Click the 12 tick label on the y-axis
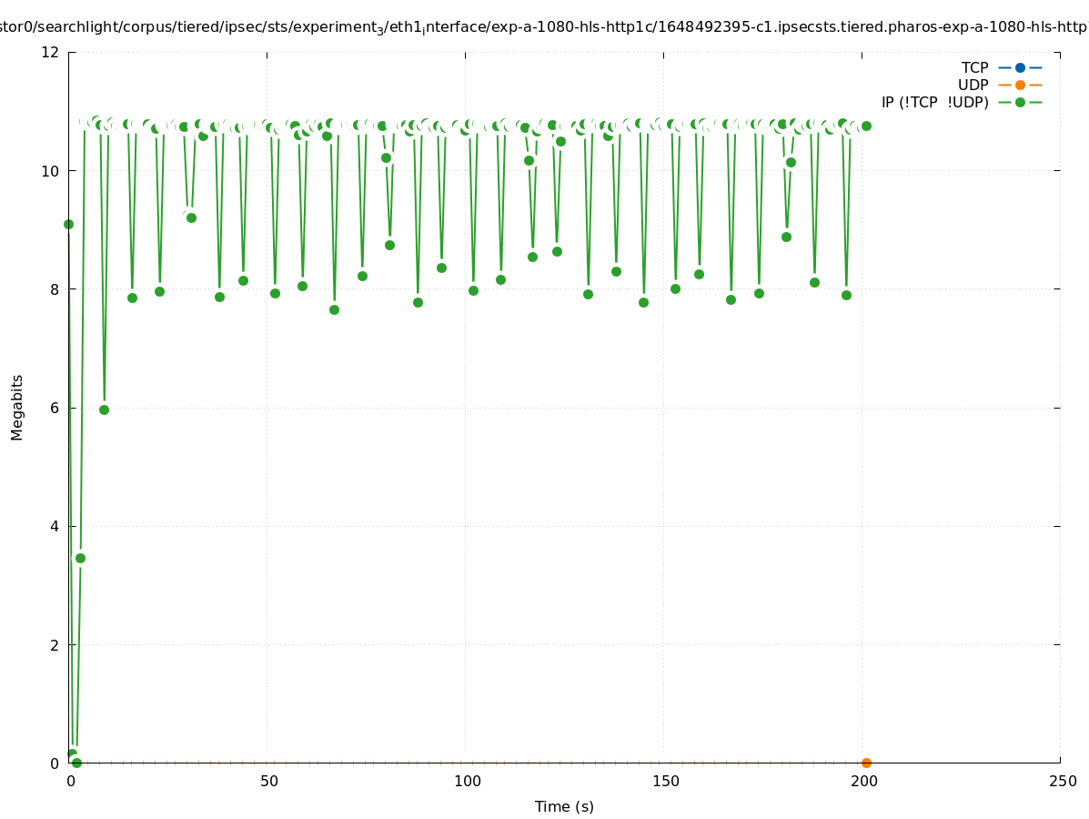This screenshot has width=1089, height=819. tap(50, 52)
